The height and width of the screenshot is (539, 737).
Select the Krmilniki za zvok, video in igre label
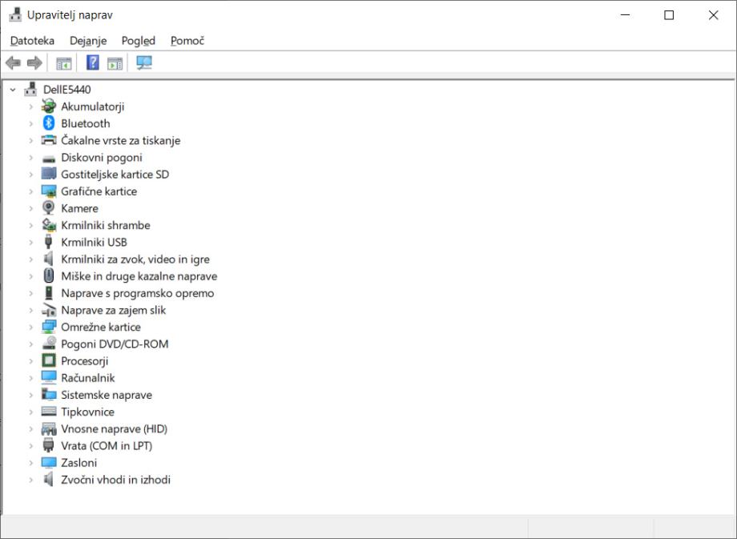135,259
